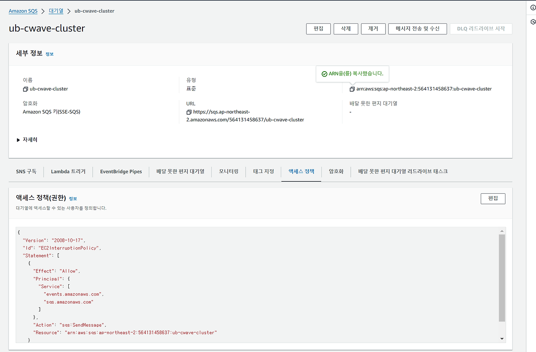Click DLQ 리드라이브 시작 button
This screenshot has width=536, height=352.
click(481, 29)
